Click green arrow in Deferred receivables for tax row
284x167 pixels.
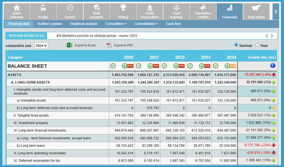pos(274,160)
